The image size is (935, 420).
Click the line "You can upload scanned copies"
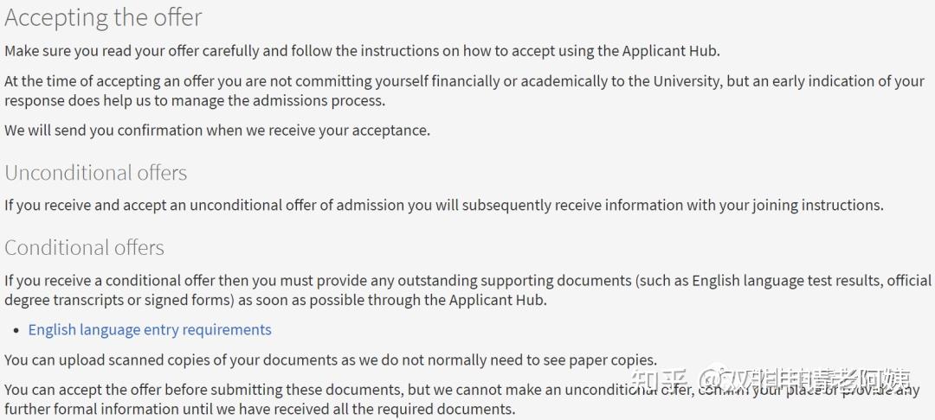pyautogui.click(x=331, y=359)
